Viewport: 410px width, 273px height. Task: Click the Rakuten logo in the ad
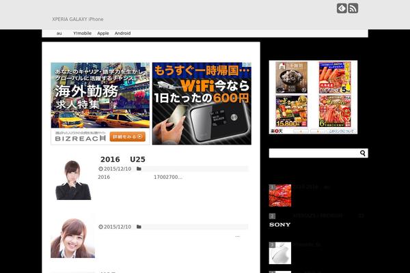click(x=277, y=131)
